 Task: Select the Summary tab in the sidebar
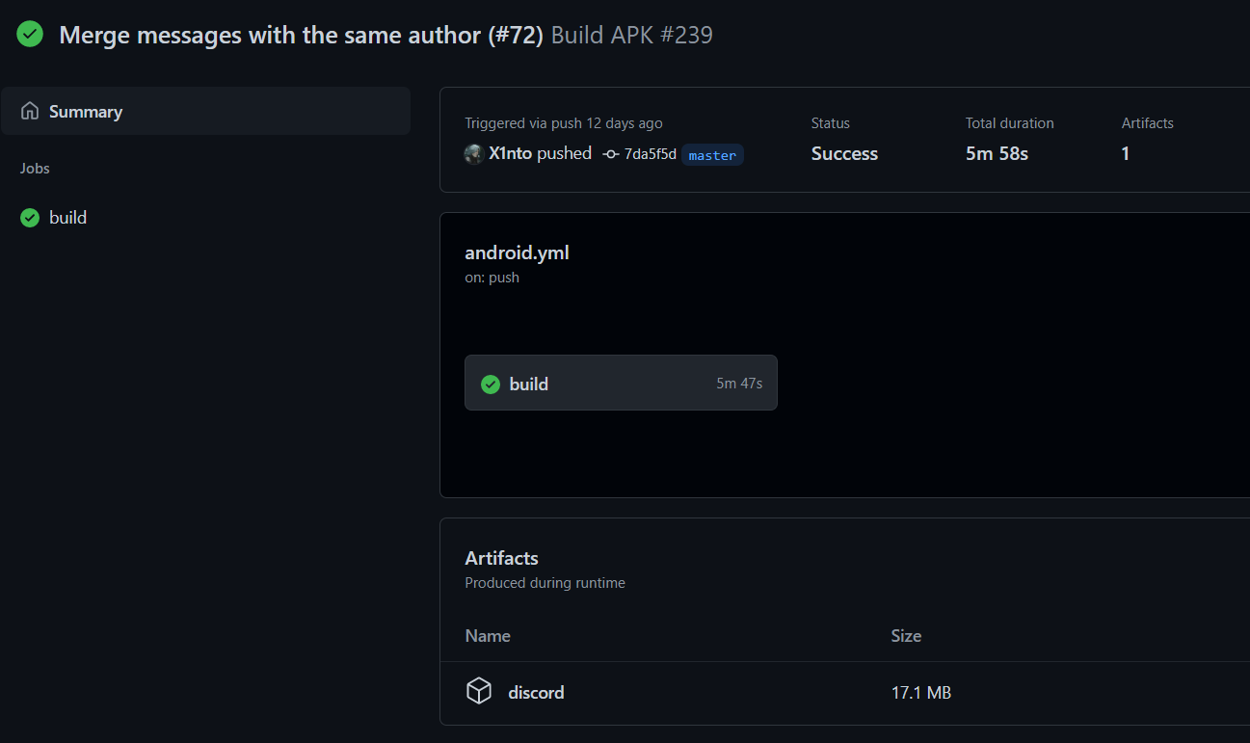(x=85, y=110)
